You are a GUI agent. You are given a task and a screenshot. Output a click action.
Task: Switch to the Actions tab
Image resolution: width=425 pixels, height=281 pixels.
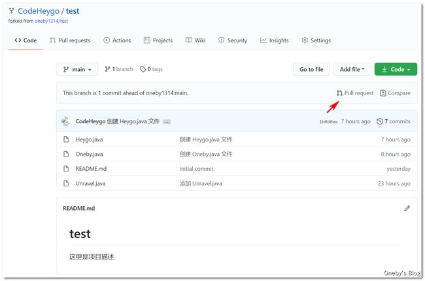pyautogui.click(x=117, y=40)
